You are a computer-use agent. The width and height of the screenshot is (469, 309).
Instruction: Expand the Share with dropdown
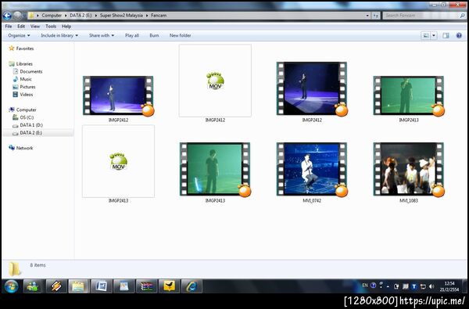(102, 35)
